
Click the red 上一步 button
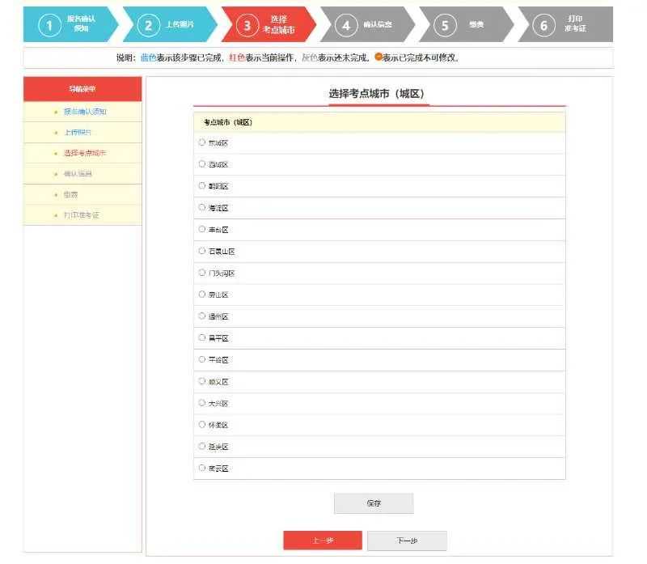coord(322,541)
